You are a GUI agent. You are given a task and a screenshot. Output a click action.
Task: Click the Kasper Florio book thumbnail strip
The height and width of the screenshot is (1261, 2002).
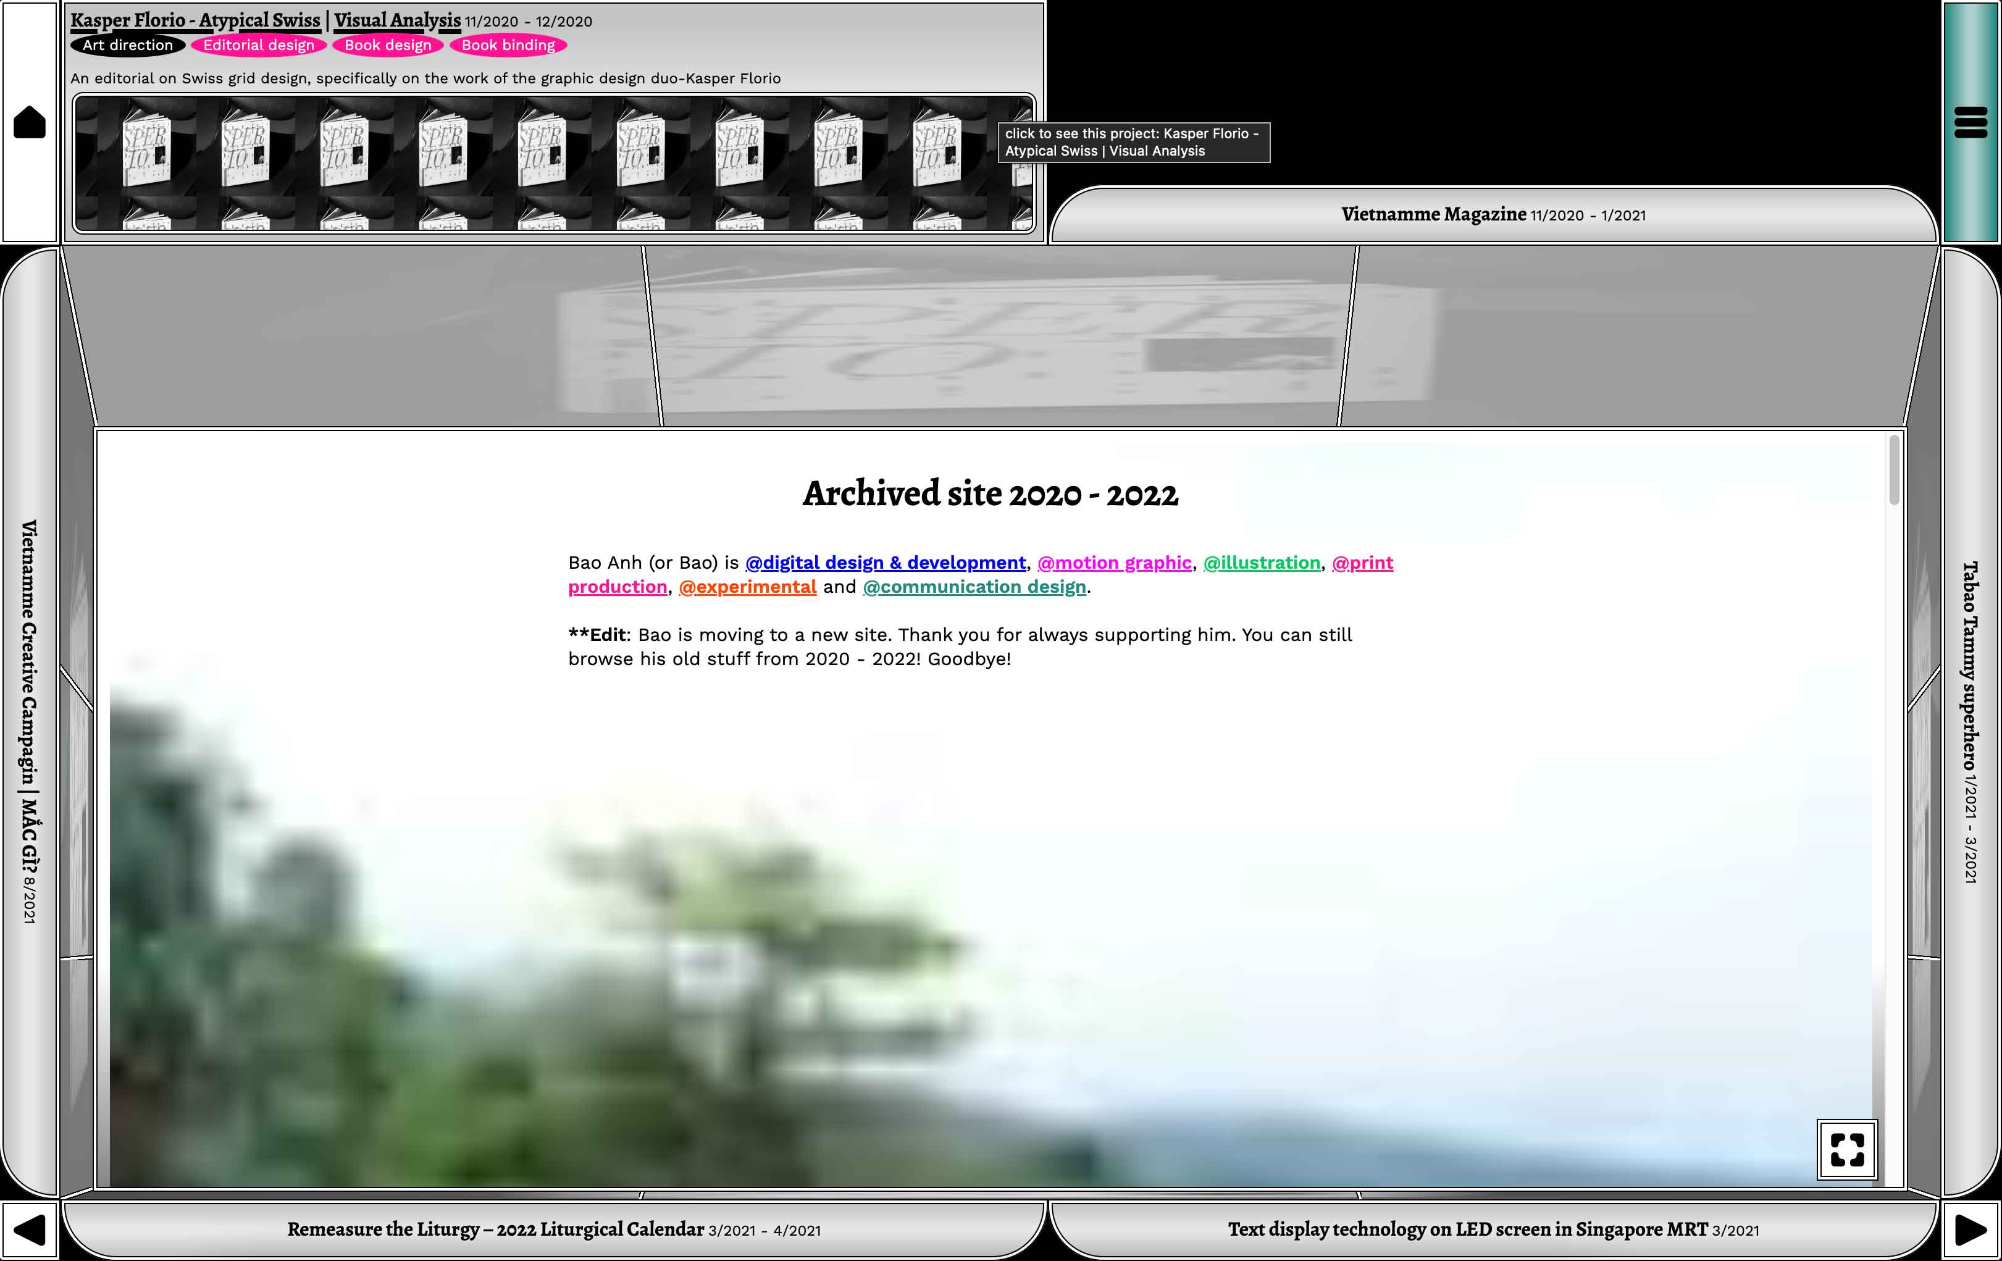click(554, 163)
